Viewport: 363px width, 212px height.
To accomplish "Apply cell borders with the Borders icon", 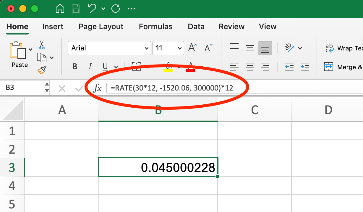I will tap(136, 67).
